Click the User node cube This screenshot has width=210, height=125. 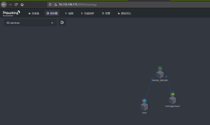pos(144,107)
